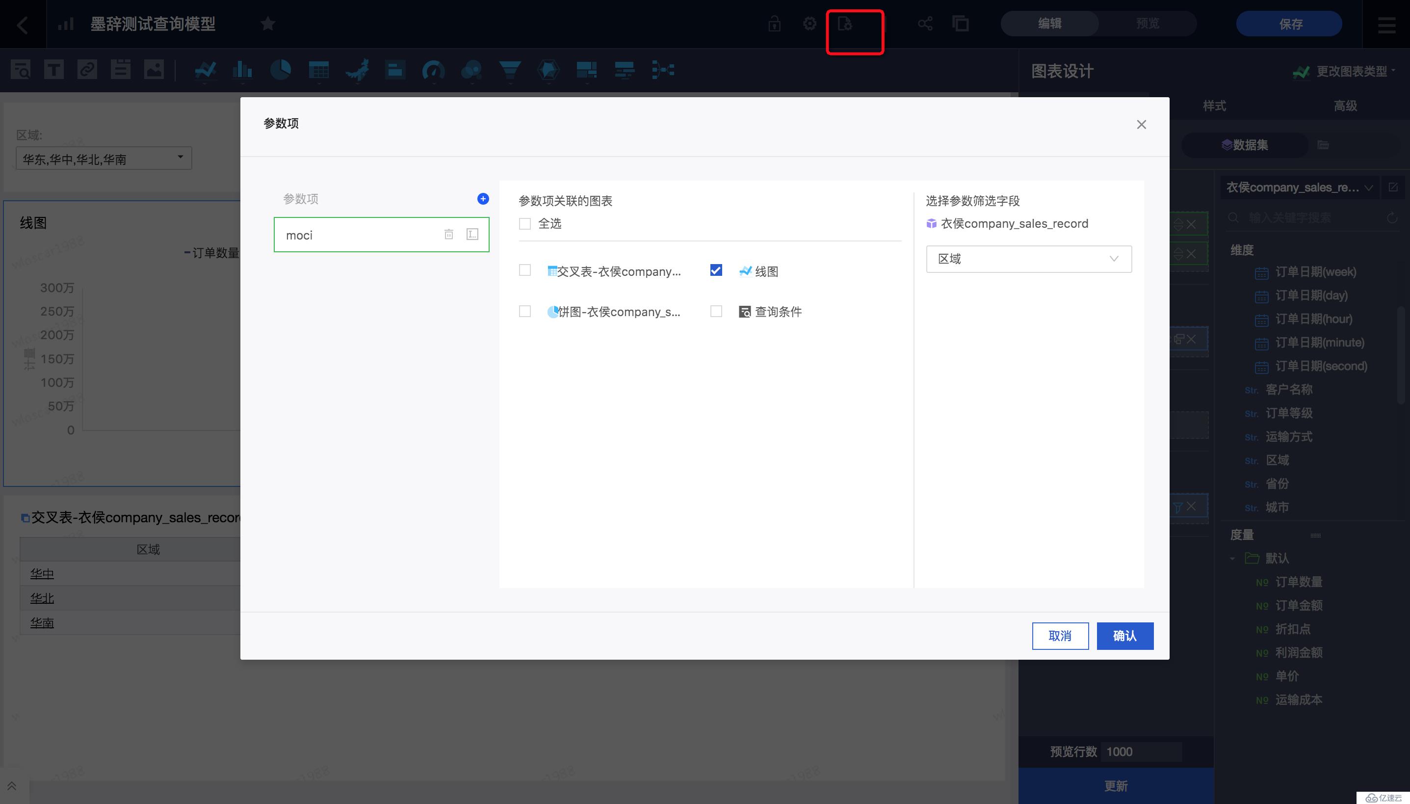
Task: Add a pie chart
Action: tap(280, 71)
